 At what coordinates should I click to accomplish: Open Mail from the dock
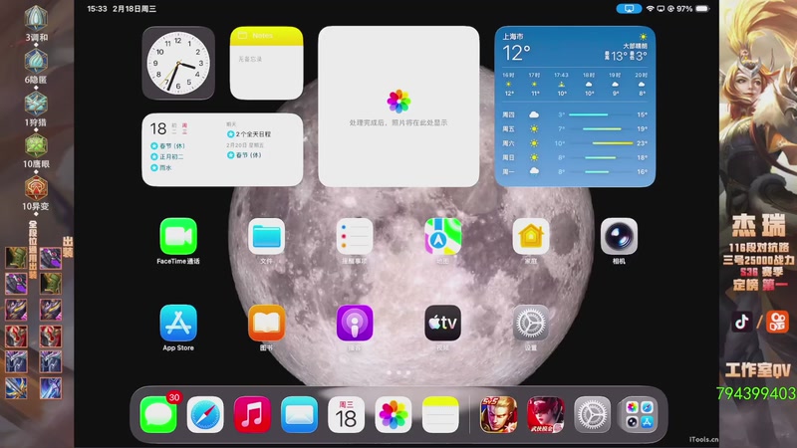tap(299, 415)
